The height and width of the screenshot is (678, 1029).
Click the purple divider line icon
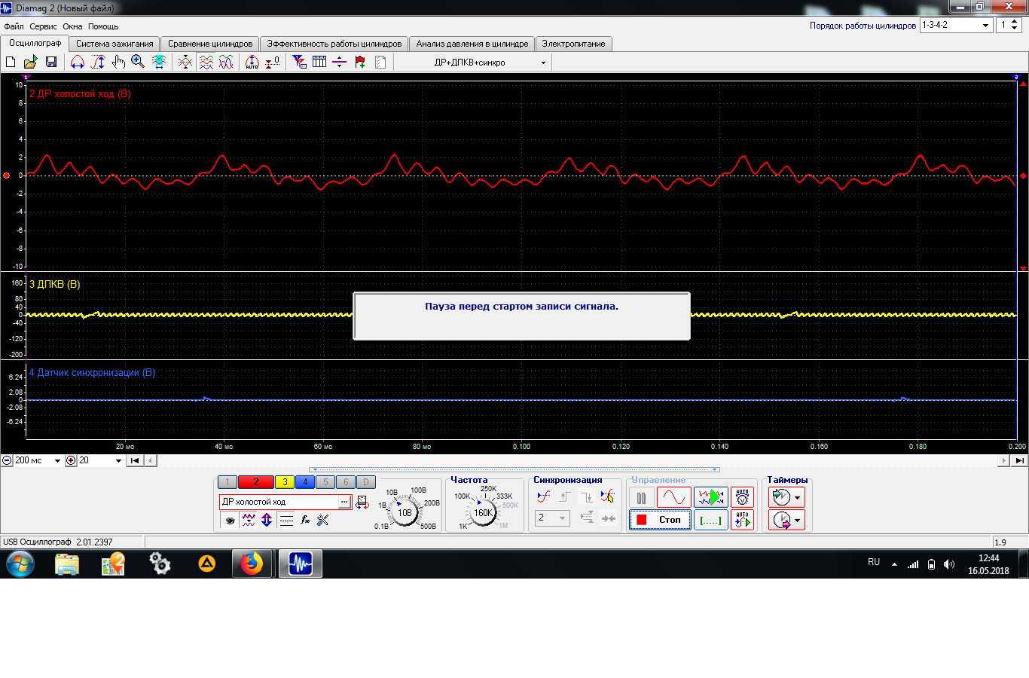(339, 62)
